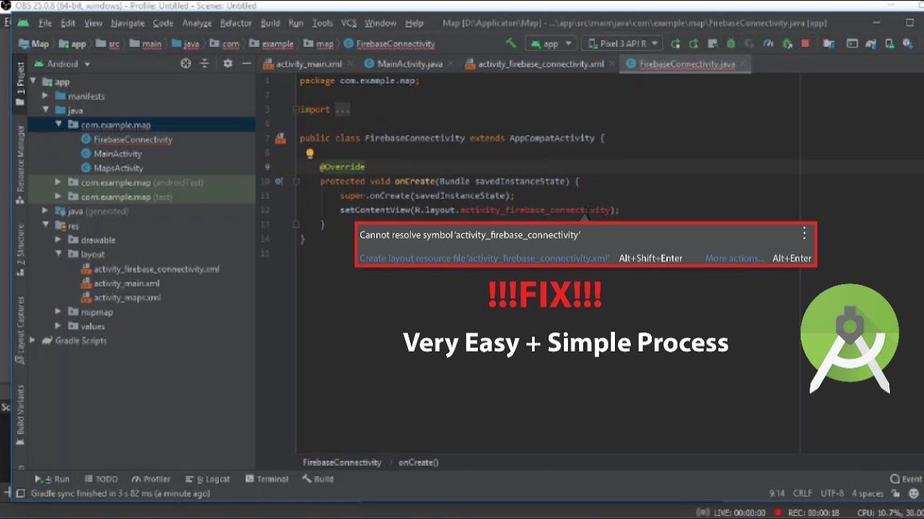
Task: Open the Terminal tool window
Action: coord(266,479)
